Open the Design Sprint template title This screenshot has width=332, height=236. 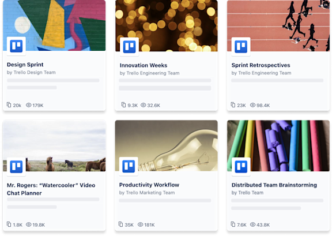click(25, 65)
